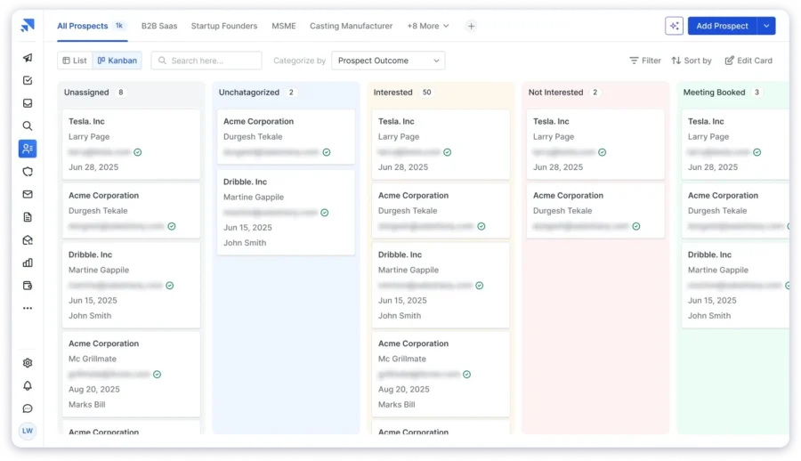Open Tesla. Inc card in Unassigned column

click(x=132, y=144)
